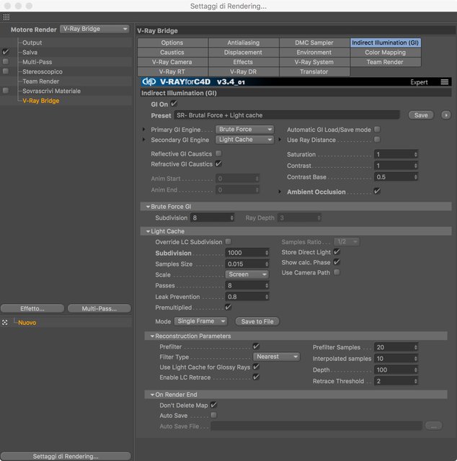Switch to the Antialiasing tab
The width and height of the screenshot is (457, 461).
tap(244, 42)
